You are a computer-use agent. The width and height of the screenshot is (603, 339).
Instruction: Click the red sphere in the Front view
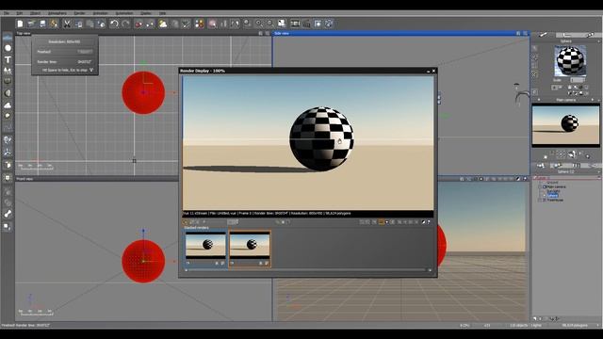[143, 261]
